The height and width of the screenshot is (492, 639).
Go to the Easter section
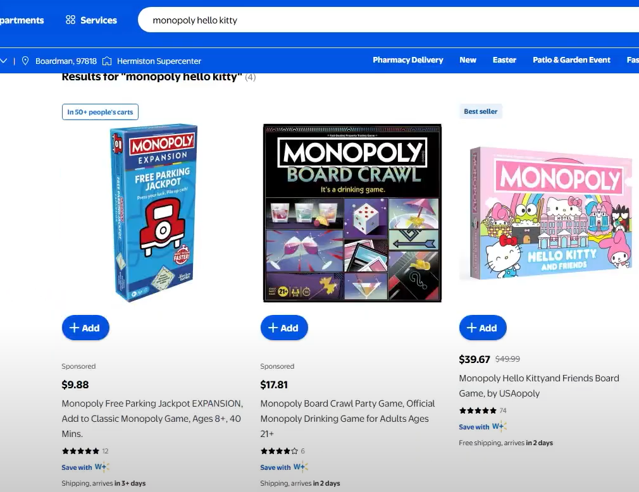(504, 60)
